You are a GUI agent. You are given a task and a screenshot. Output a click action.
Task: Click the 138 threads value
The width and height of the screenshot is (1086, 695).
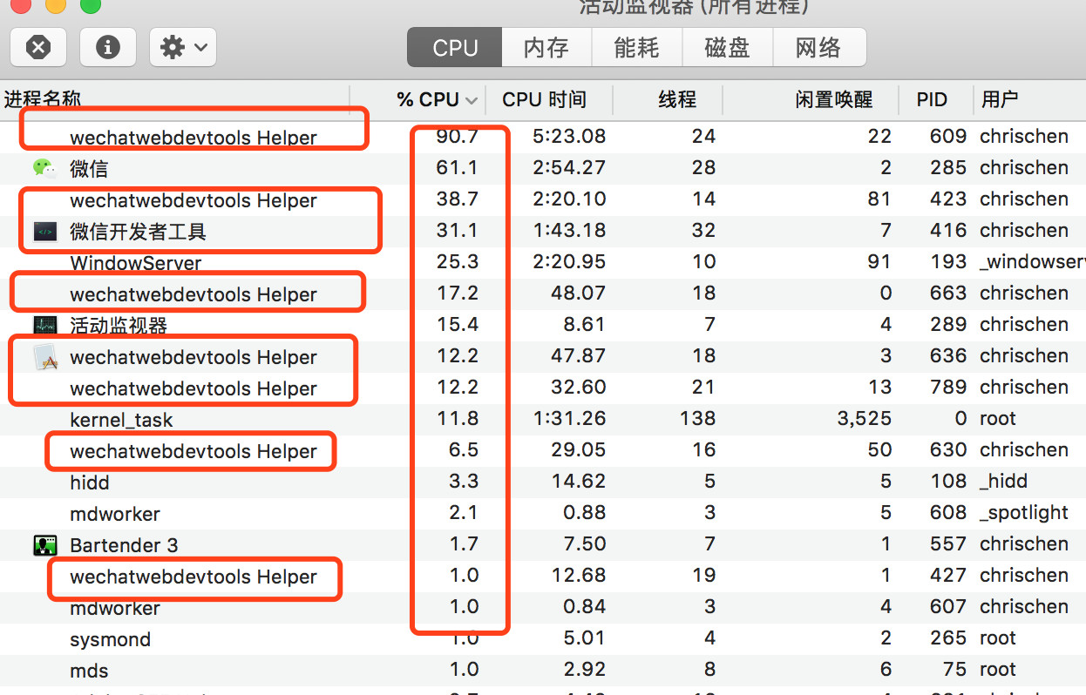tap(698, 418)
